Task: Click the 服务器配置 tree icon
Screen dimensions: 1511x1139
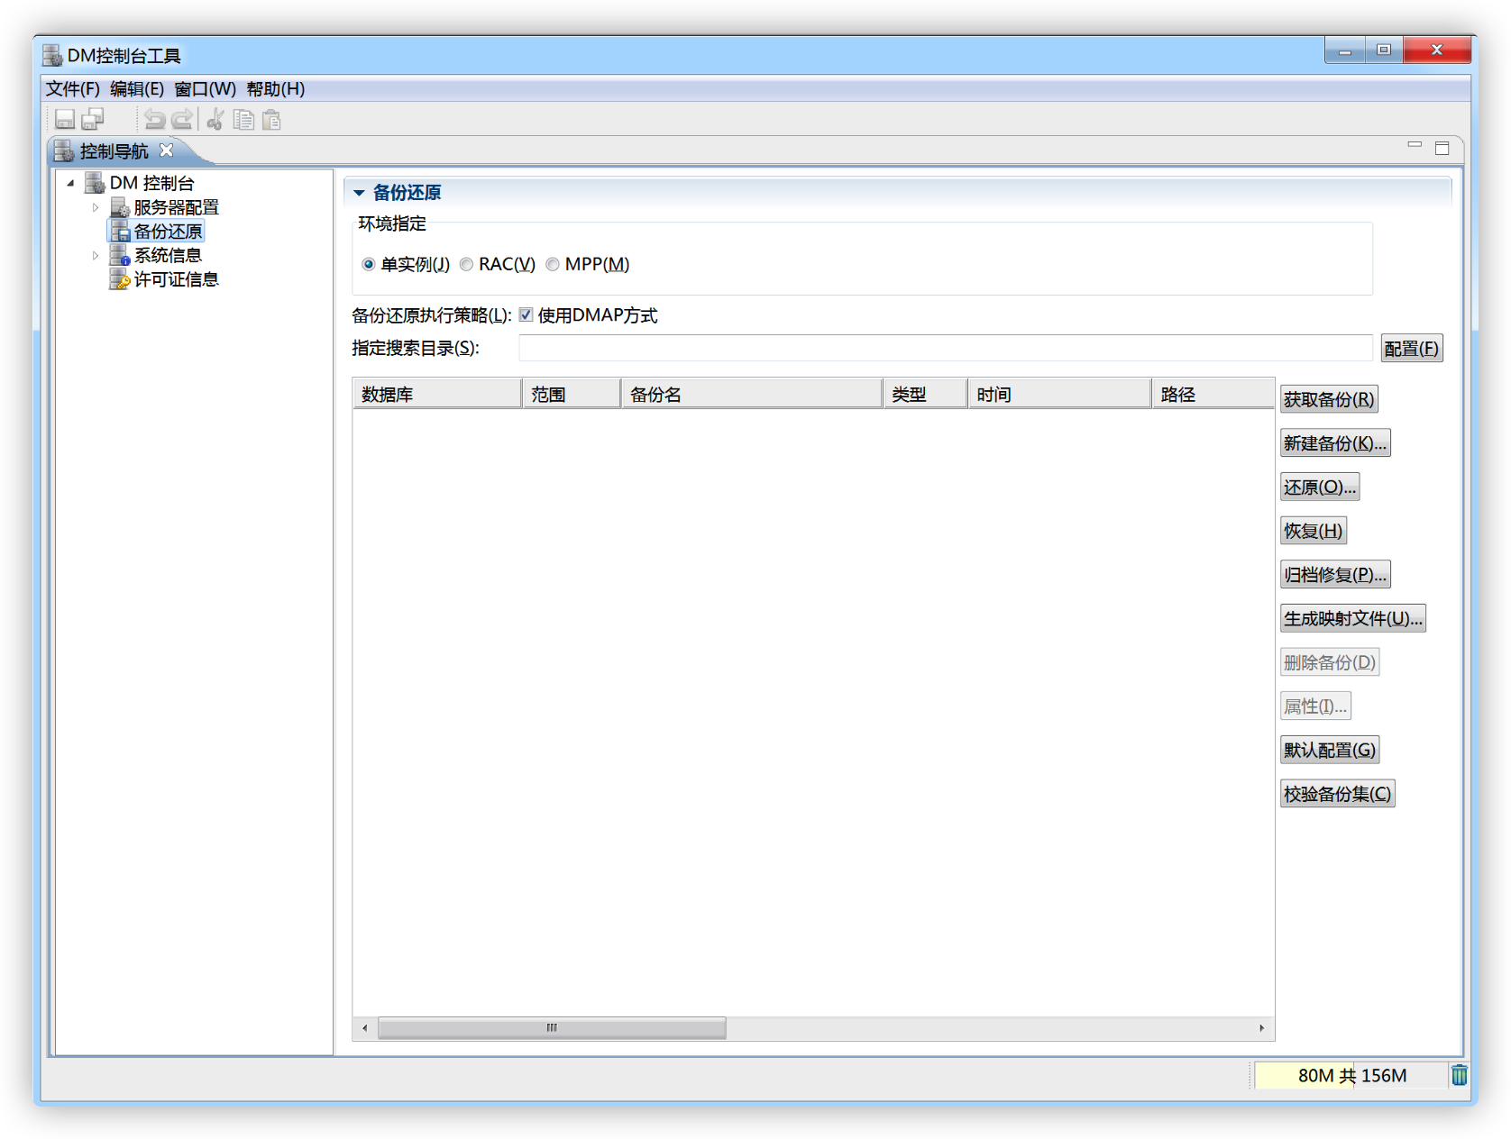Action: 119,207
